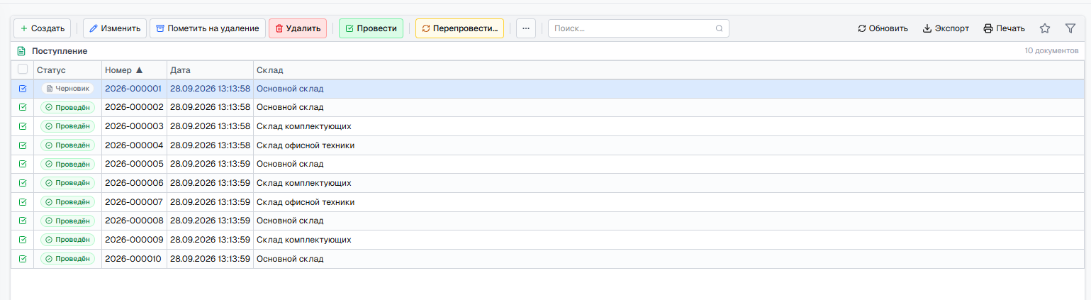1091x300 pixels.
Task: Open the three-dots more actions menu
Action: coord(525,28)
